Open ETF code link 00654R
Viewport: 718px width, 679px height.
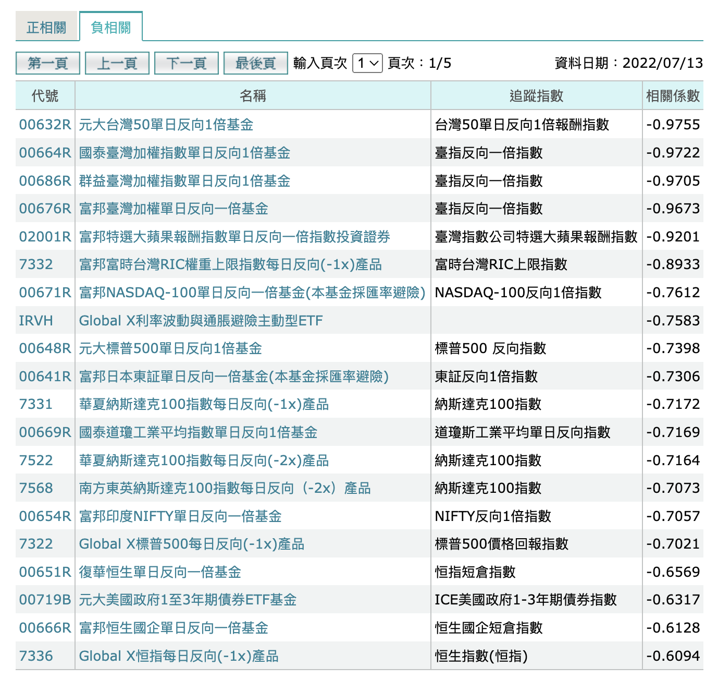point(45,516)
